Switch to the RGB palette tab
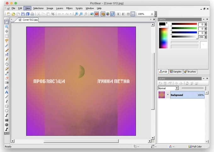 pyautogui.click(x=163, y=72)
